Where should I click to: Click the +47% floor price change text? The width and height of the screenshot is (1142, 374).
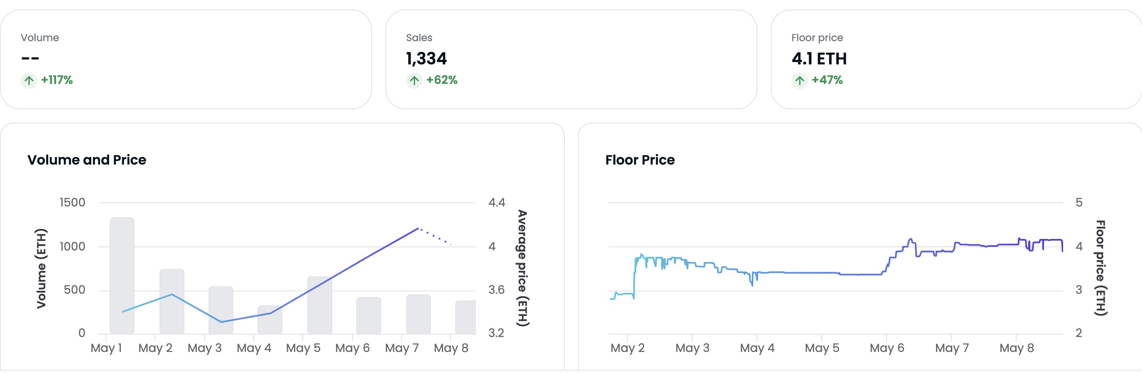(x=827, y=80)
